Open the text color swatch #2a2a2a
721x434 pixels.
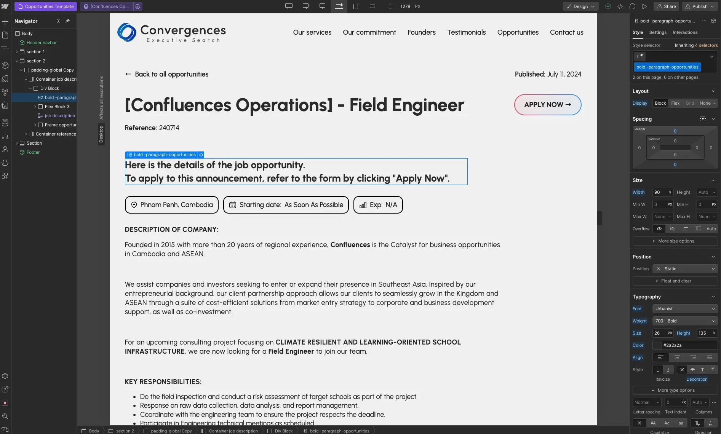pos(657,345)
